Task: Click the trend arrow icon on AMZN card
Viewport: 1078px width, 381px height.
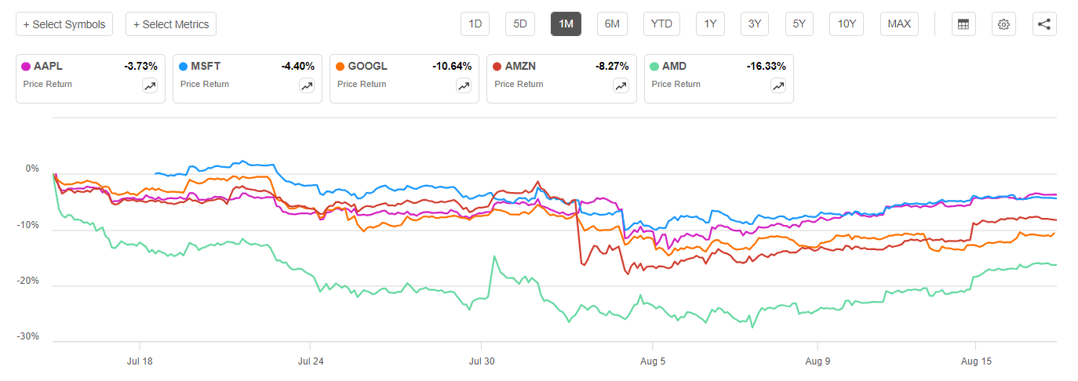Action: [621, 86]
